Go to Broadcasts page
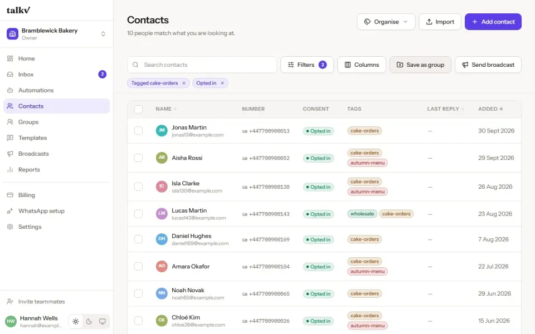 click(57, 154)
